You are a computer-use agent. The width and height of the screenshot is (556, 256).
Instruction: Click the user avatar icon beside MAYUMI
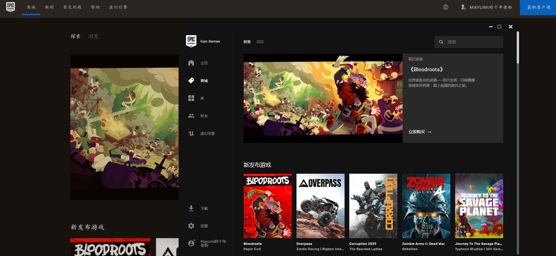point(463,7)
